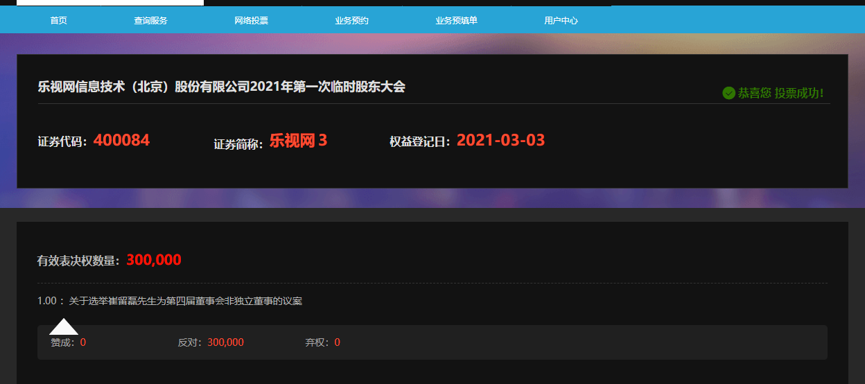Viewport: 865px width, 384px height.
Task: Click the 弃权 vote count 0
Action: click(338, 342)
